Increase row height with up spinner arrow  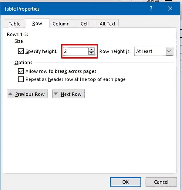[91, 49]
